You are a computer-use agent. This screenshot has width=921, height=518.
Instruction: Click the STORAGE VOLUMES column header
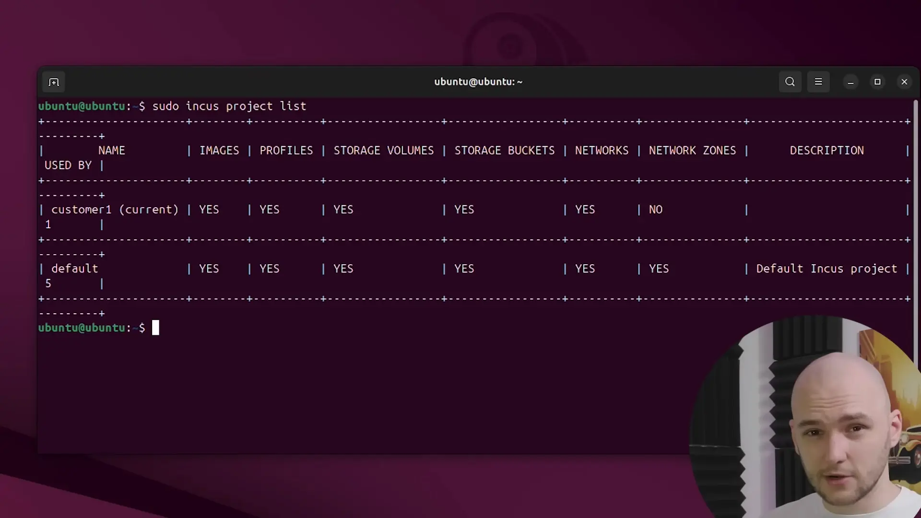point(384,151)
